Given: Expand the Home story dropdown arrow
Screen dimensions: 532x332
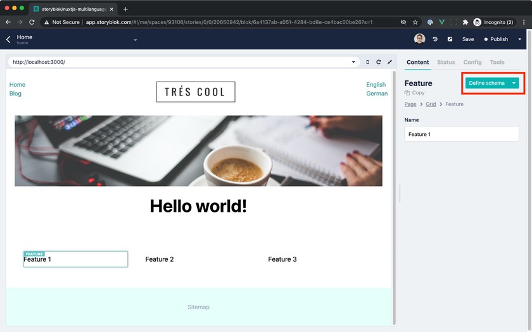Looking at the screenshot, I should point(136,40).
